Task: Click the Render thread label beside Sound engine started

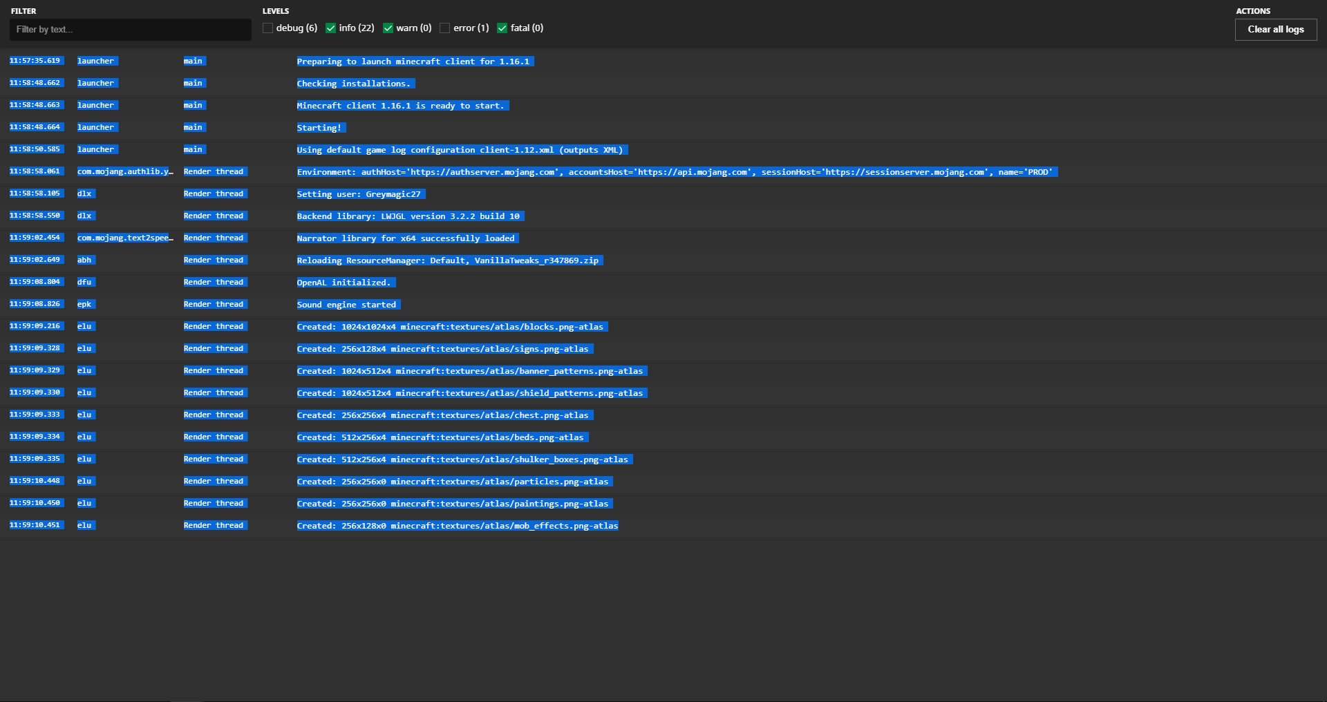Action: 214,304
